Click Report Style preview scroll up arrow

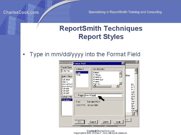tap(136, 69)
